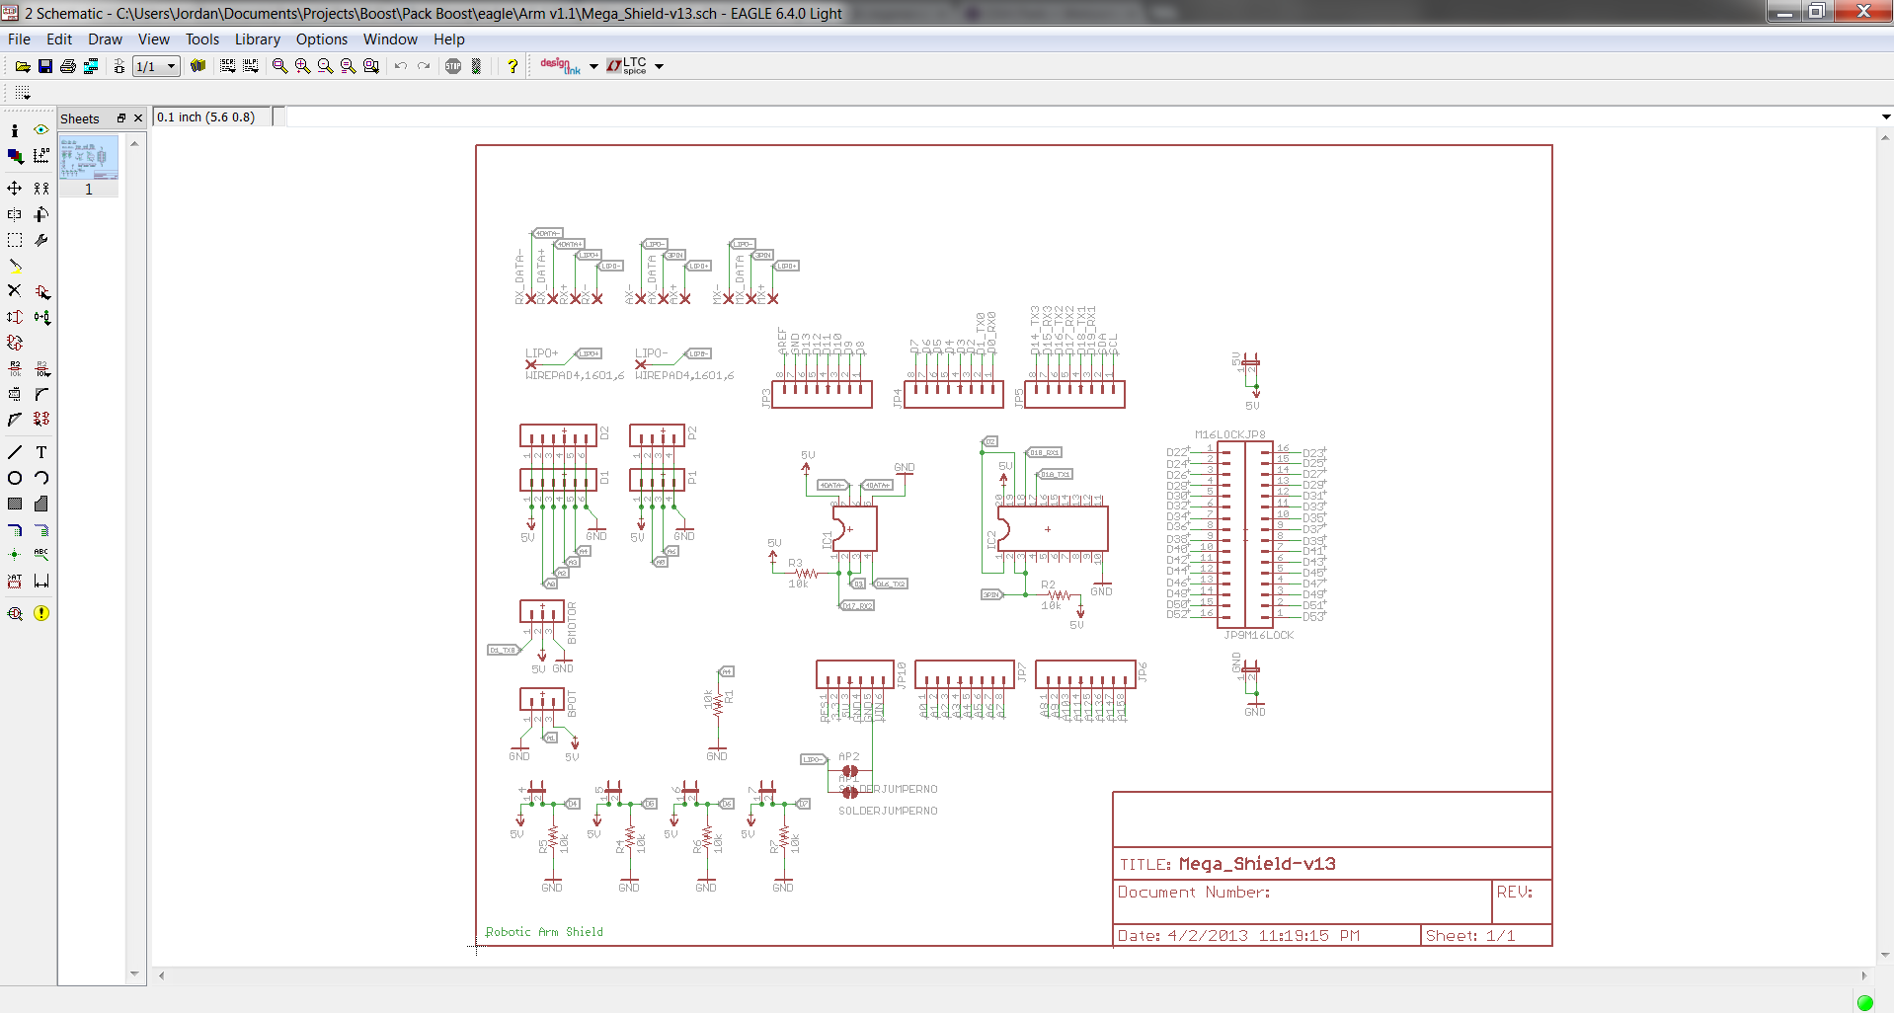1894x1013 pixels.
Task: Undock the Sheets panel
Action: [121, 118]
